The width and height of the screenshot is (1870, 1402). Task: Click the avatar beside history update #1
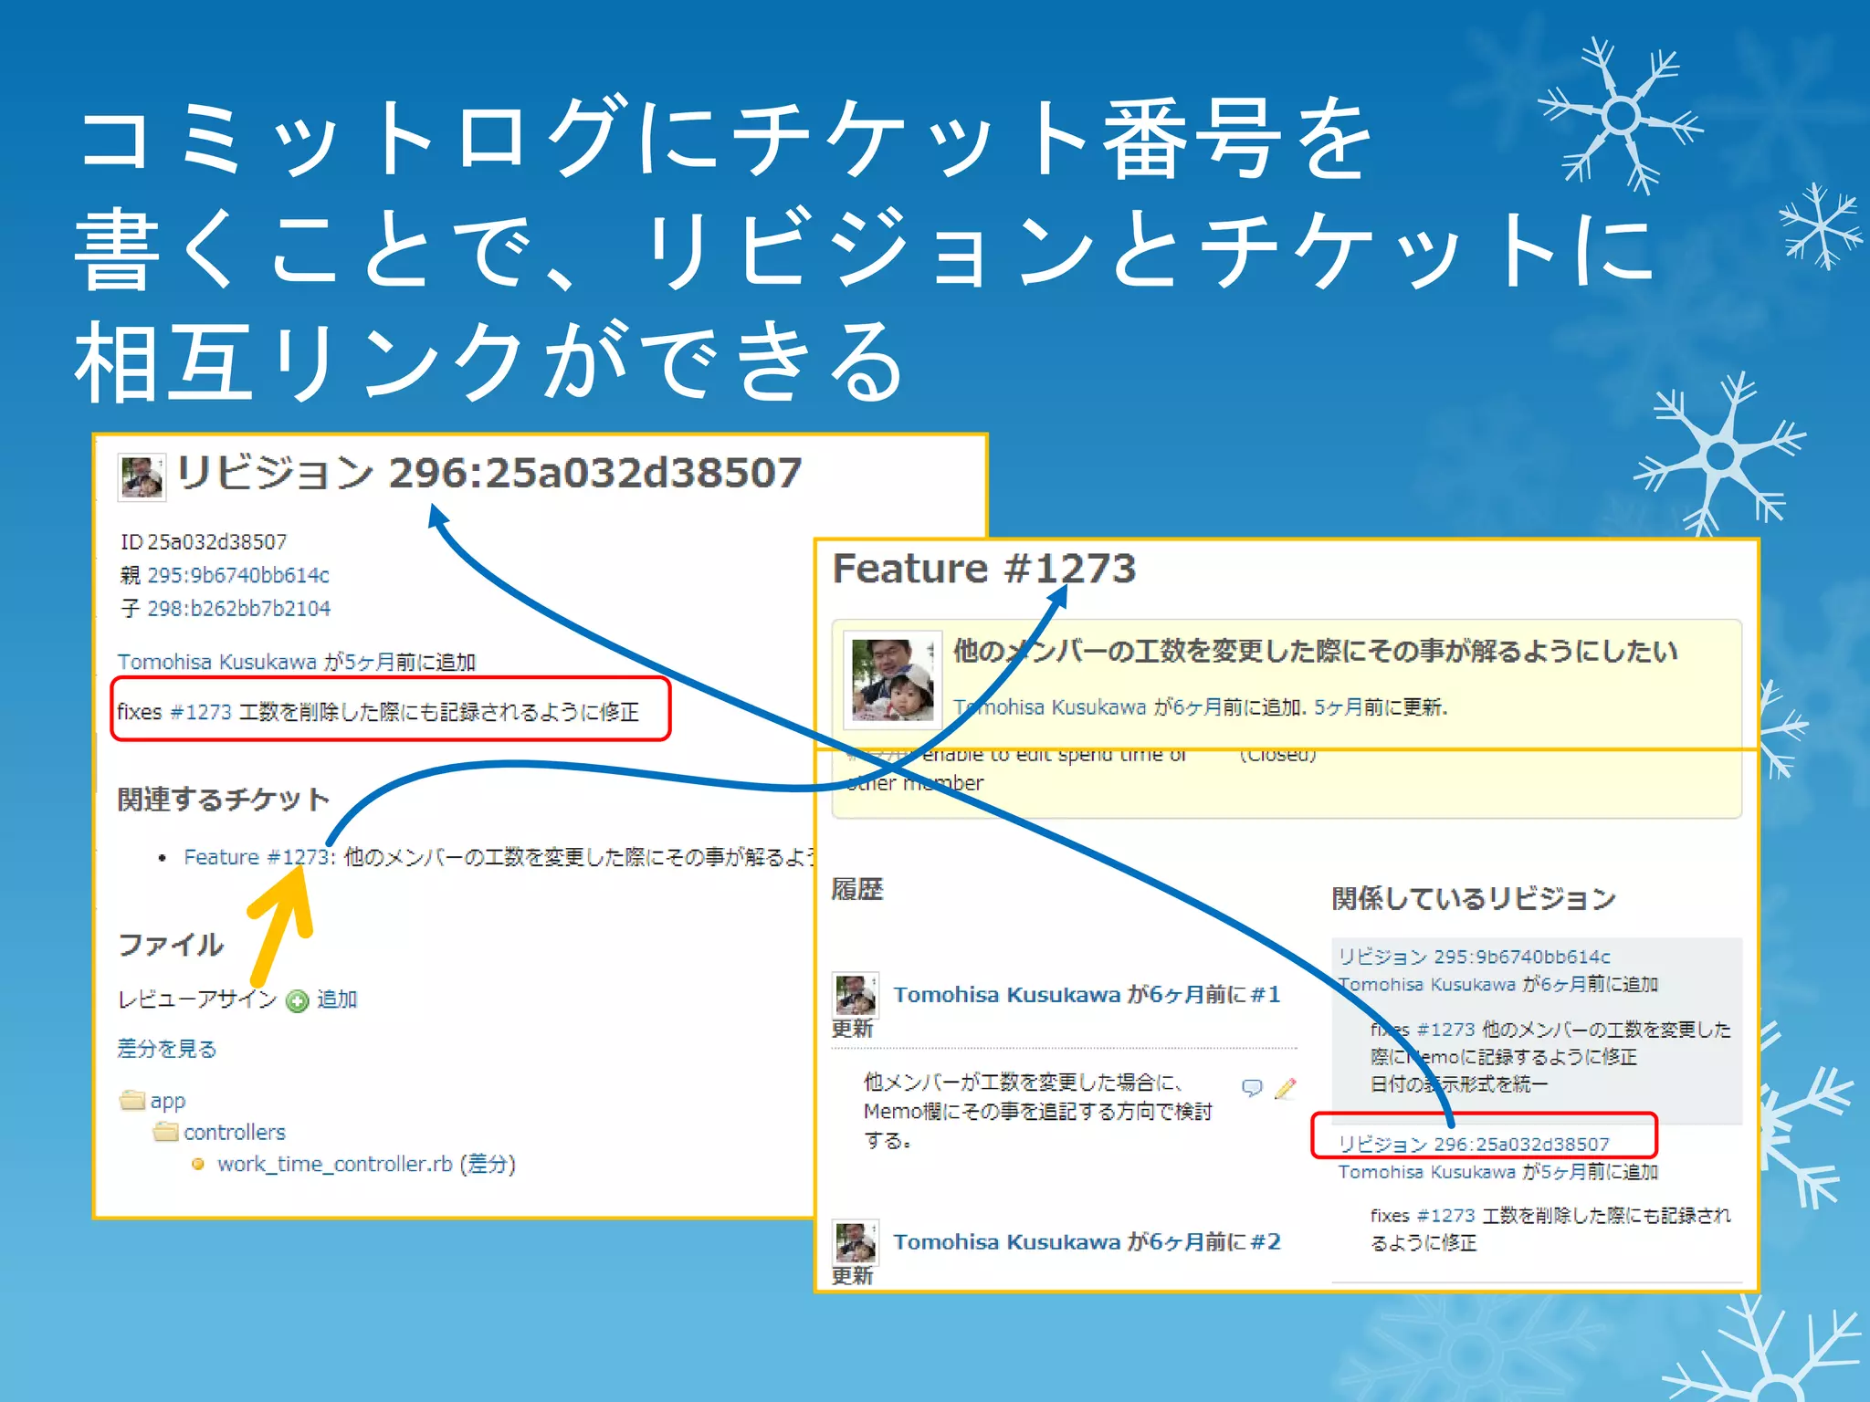pos(856,995)
